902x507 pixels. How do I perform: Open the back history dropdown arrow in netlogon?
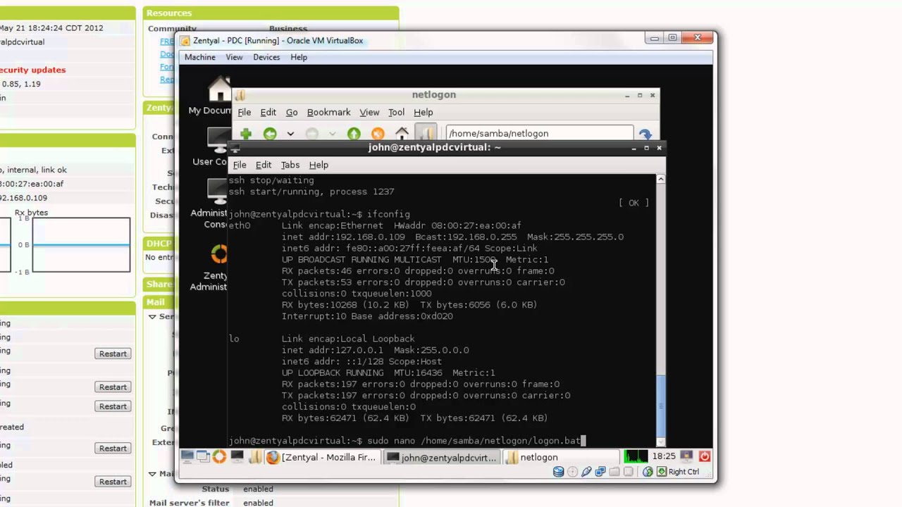click(x=290, y=134)
